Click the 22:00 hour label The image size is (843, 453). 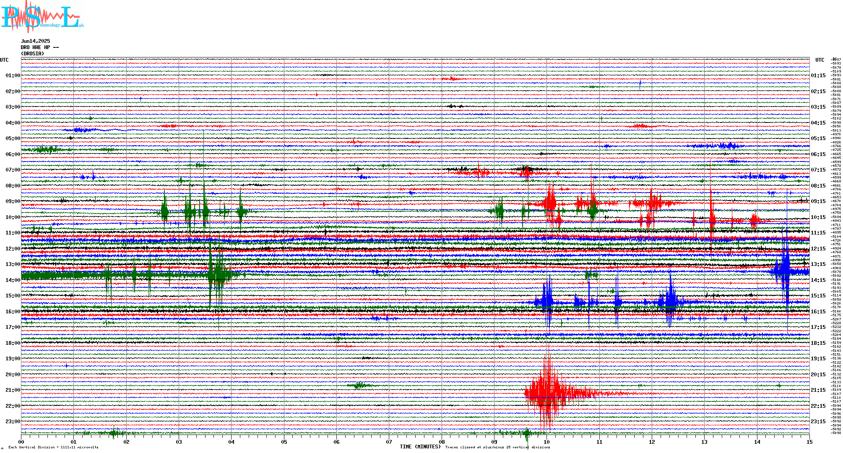tap(13, 406)
